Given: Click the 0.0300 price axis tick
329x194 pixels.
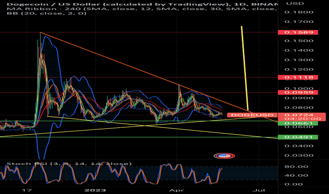Looking at the screenshot, I should coord(299,156).
